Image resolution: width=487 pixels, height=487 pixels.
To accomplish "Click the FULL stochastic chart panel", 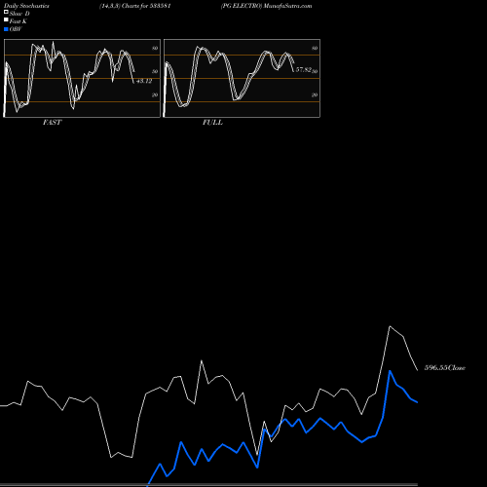I will [242, 78].
